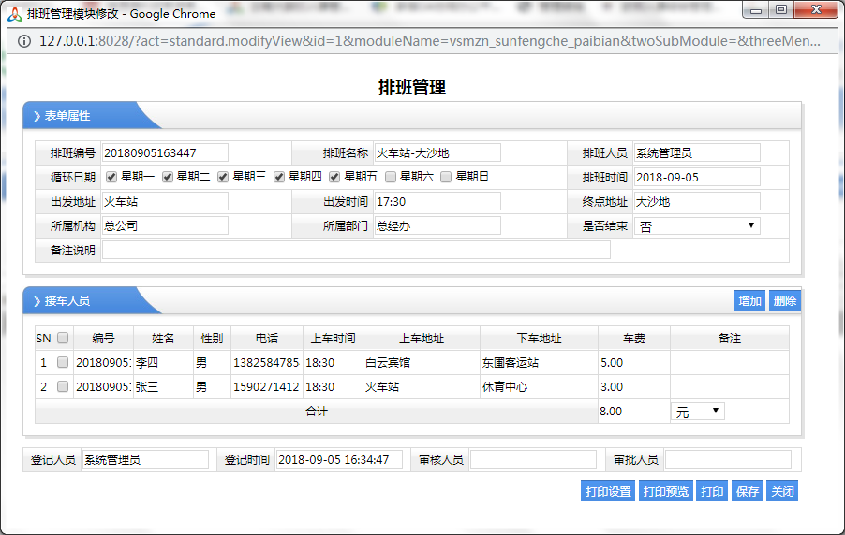845x535 pixels.
Task: Collapse the 接车人员 section header
Action: click(x=67, y=301)
